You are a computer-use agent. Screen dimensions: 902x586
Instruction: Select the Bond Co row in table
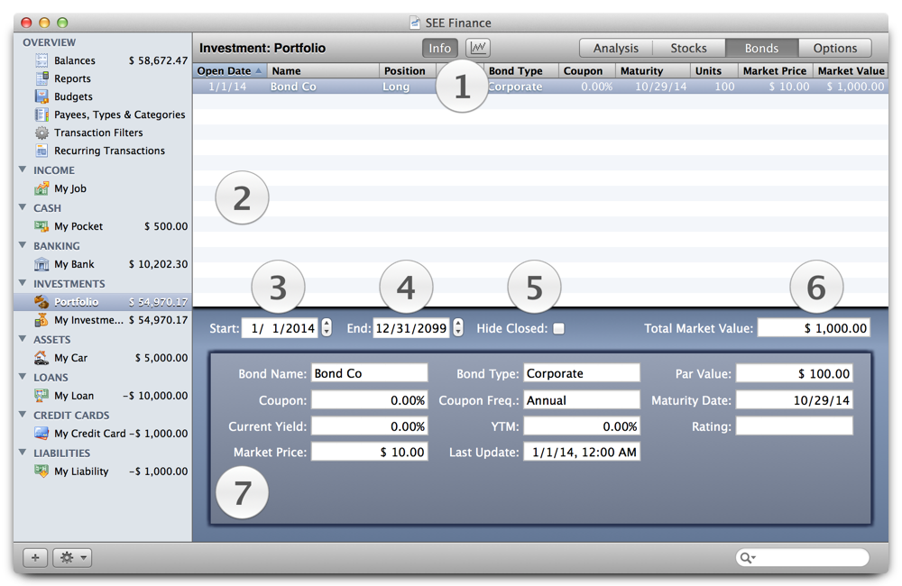tap(540, 87)
